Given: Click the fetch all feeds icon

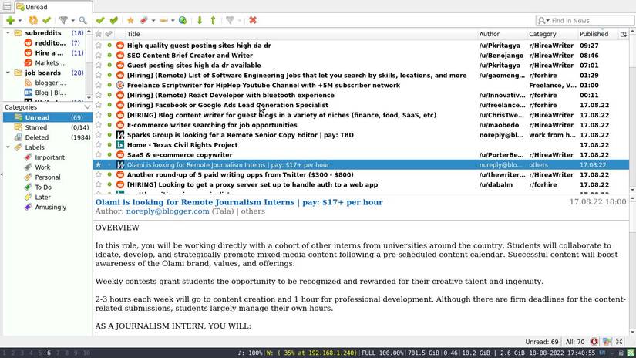Looking at the screenshot, I should point(33,20).
